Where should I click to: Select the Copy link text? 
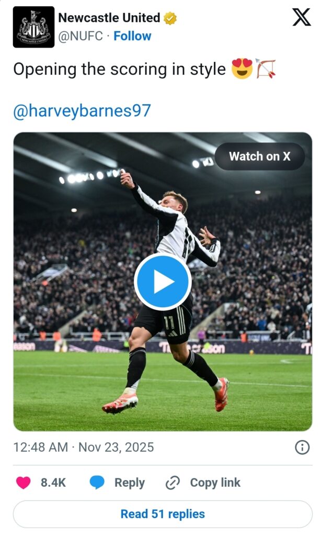[215, 483]
